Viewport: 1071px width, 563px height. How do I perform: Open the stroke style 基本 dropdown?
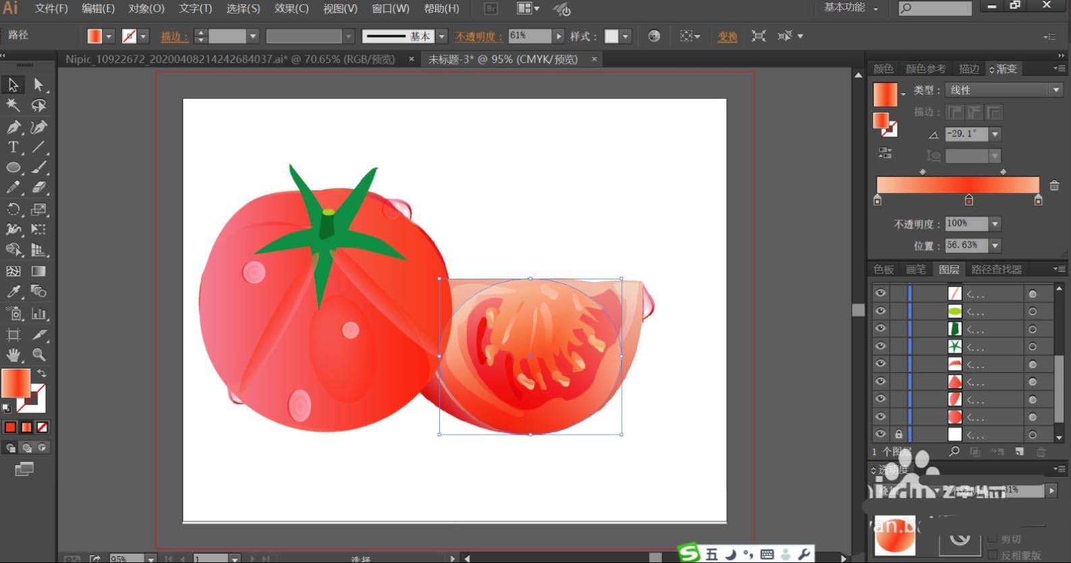(x=441, y=36)
